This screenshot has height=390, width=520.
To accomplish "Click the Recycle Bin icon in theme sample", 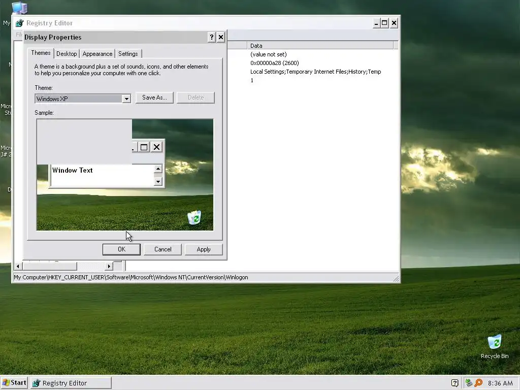I will [x=194, y=217].
